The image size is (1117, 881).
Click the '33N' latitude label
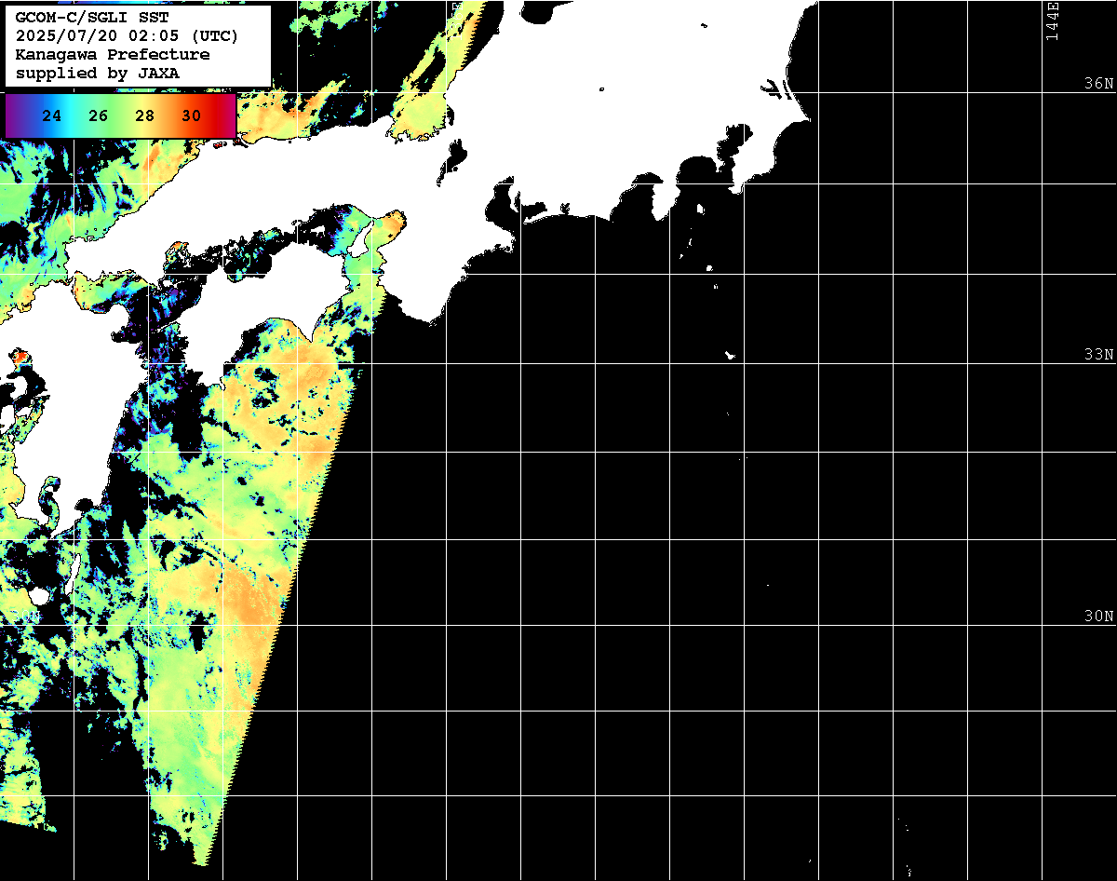pyautogui.click(x=1099, y=355)
